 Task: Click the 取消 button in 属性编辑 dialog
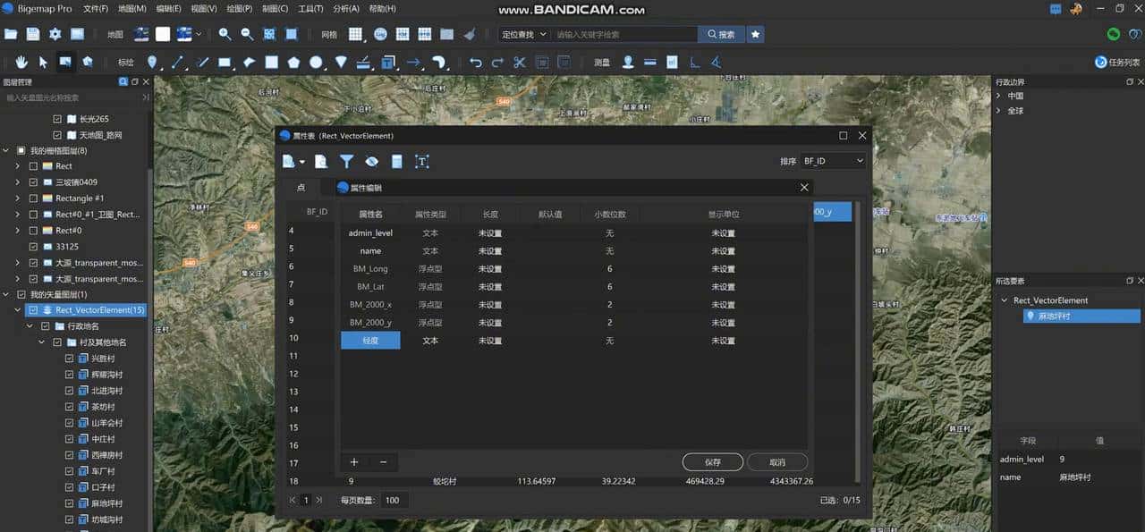[x=776, y=462]
